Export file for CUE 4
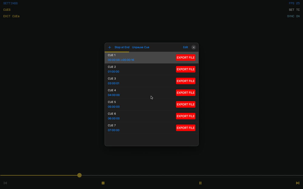This screenshot has width=303, height=189. tap(185, 93)
